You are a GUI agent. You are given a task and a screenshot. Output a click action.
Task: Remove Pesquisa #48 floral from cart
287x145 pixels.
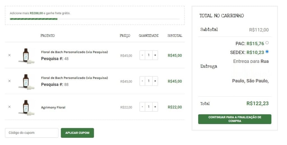[9, 55]
